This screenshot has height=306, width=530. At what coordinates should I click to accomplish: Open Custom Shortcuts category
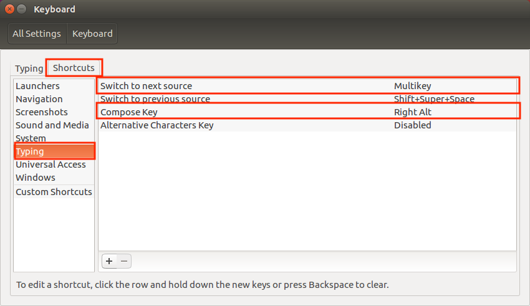(54, 192)
